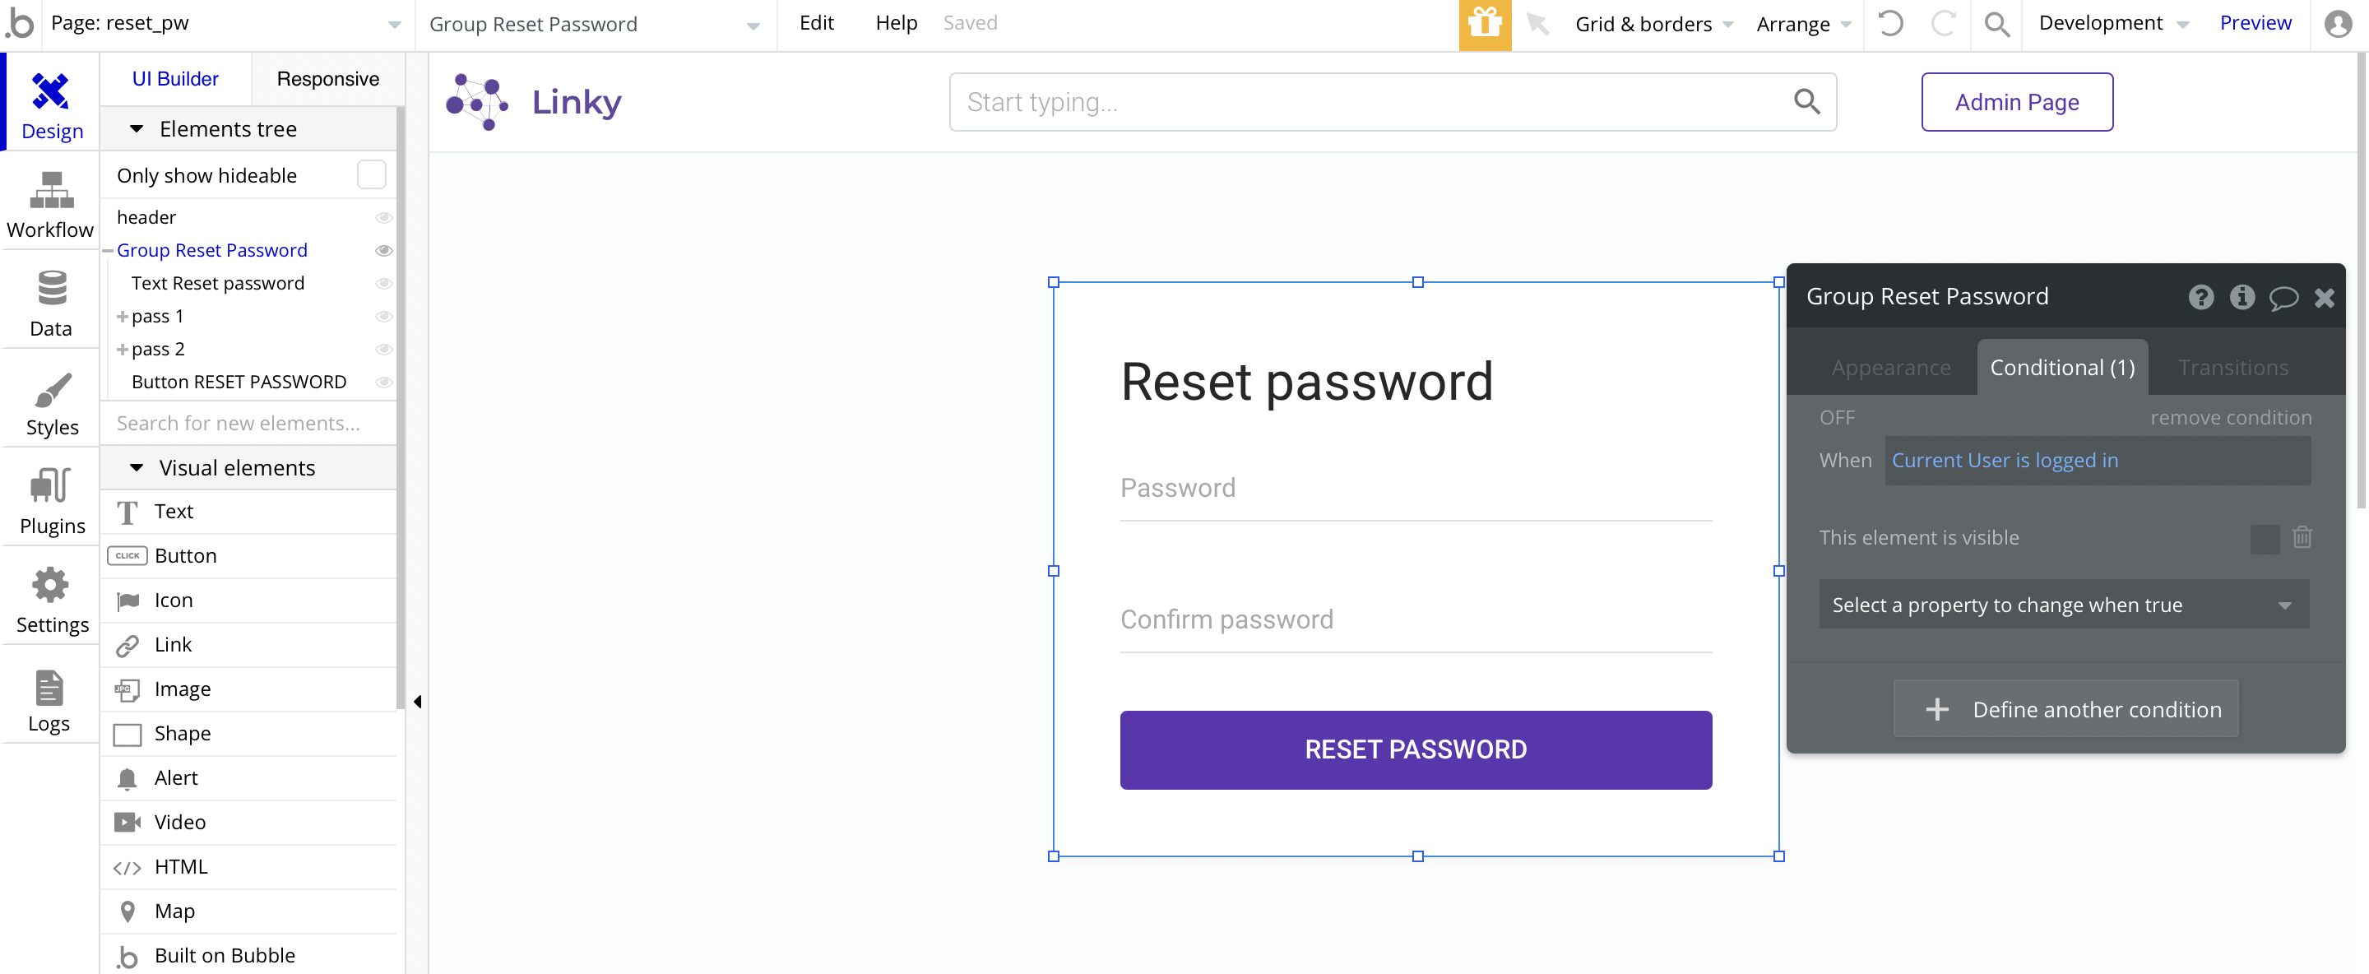
Task: Click the Preview link
Action: tap(2254, 23)
